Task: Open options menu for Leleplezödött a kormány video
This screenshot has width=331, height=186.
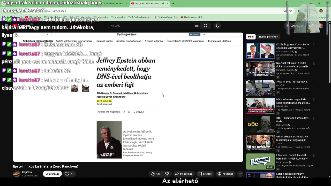Action: point(314,174)
